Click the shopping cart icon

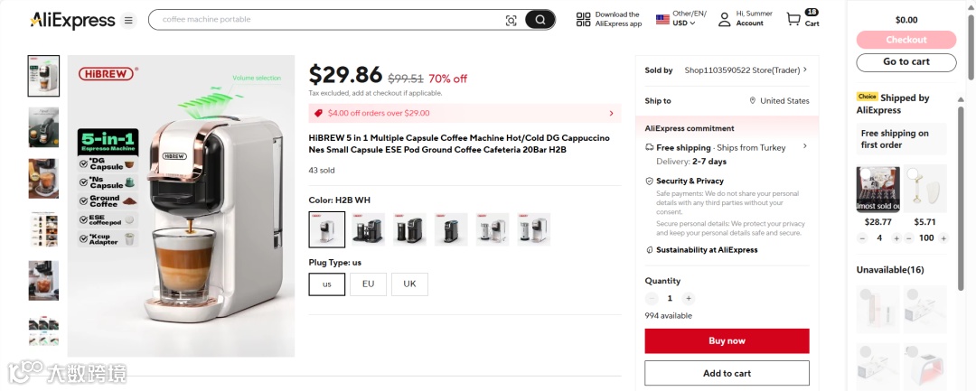[x=793, y=19]
